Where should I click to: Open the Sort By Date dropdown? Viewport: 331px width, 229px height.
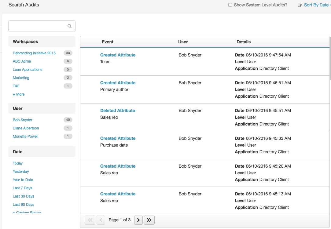316,5
